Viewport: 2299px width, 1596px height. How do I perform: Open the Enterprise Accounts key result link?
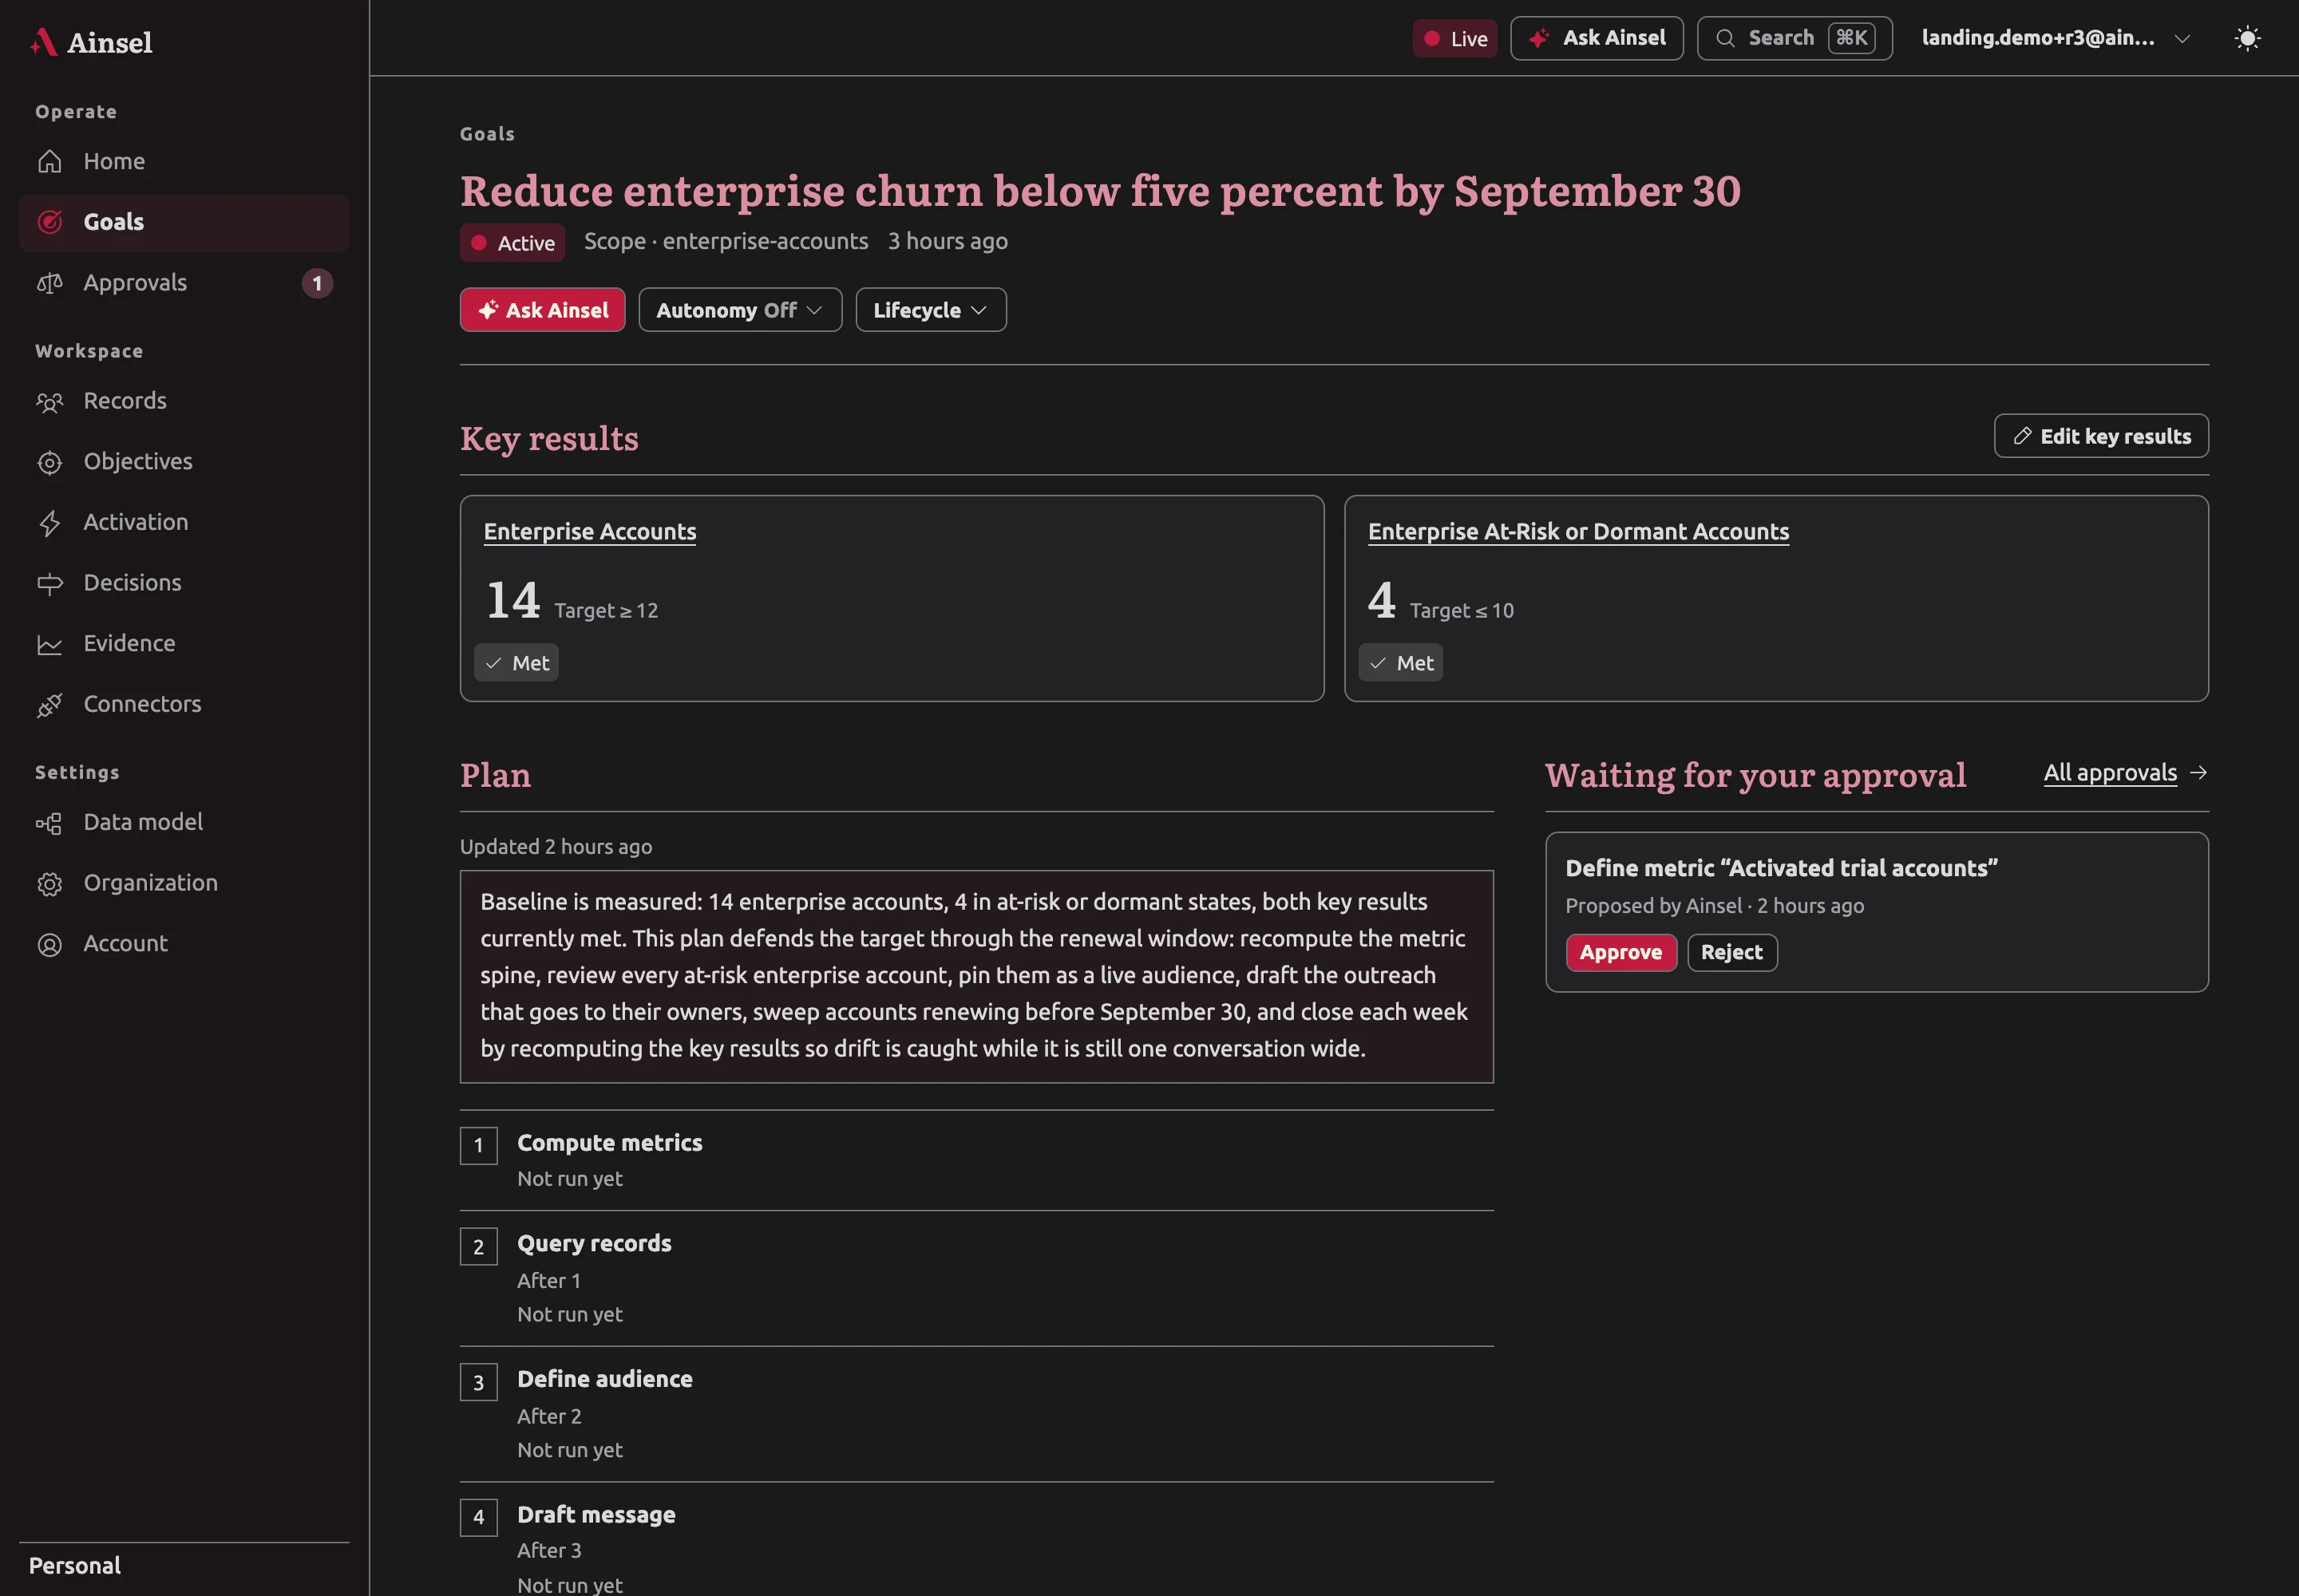[x=589, y=532]
